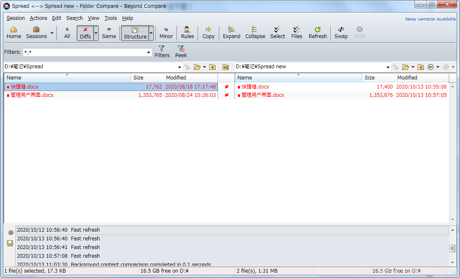Click the left path field D:¥笔记¥Spread
This screenshot has height=278, width=460.
(x=90, y=67)
